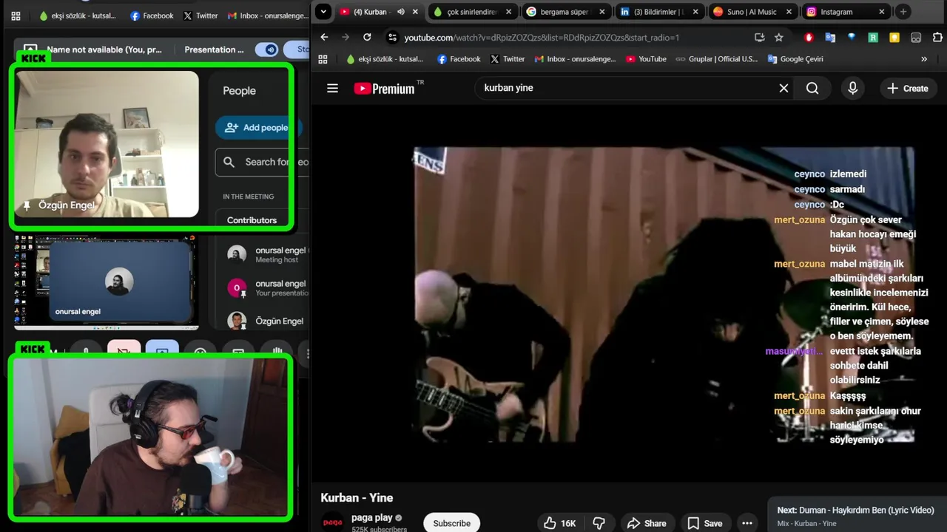
Task: Click the YouTube search magnifier button
Action: pos(812,88)
